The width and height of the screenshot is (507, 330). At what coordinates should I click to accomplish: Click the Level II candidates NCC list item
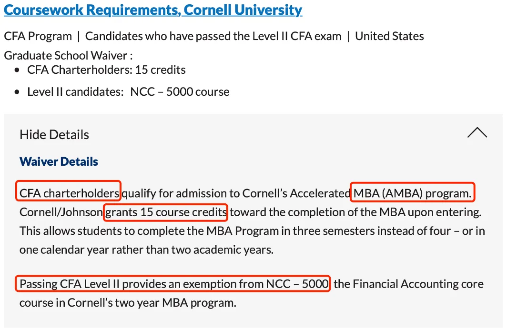pos(128,92)
